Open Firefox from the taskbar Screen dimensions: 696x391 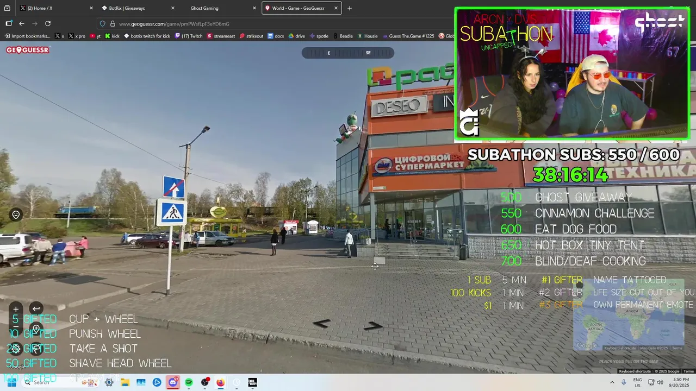coord(220,382)
